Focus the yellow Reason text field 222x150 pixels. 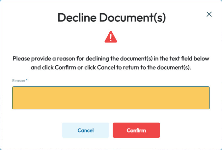coord(111,98)
